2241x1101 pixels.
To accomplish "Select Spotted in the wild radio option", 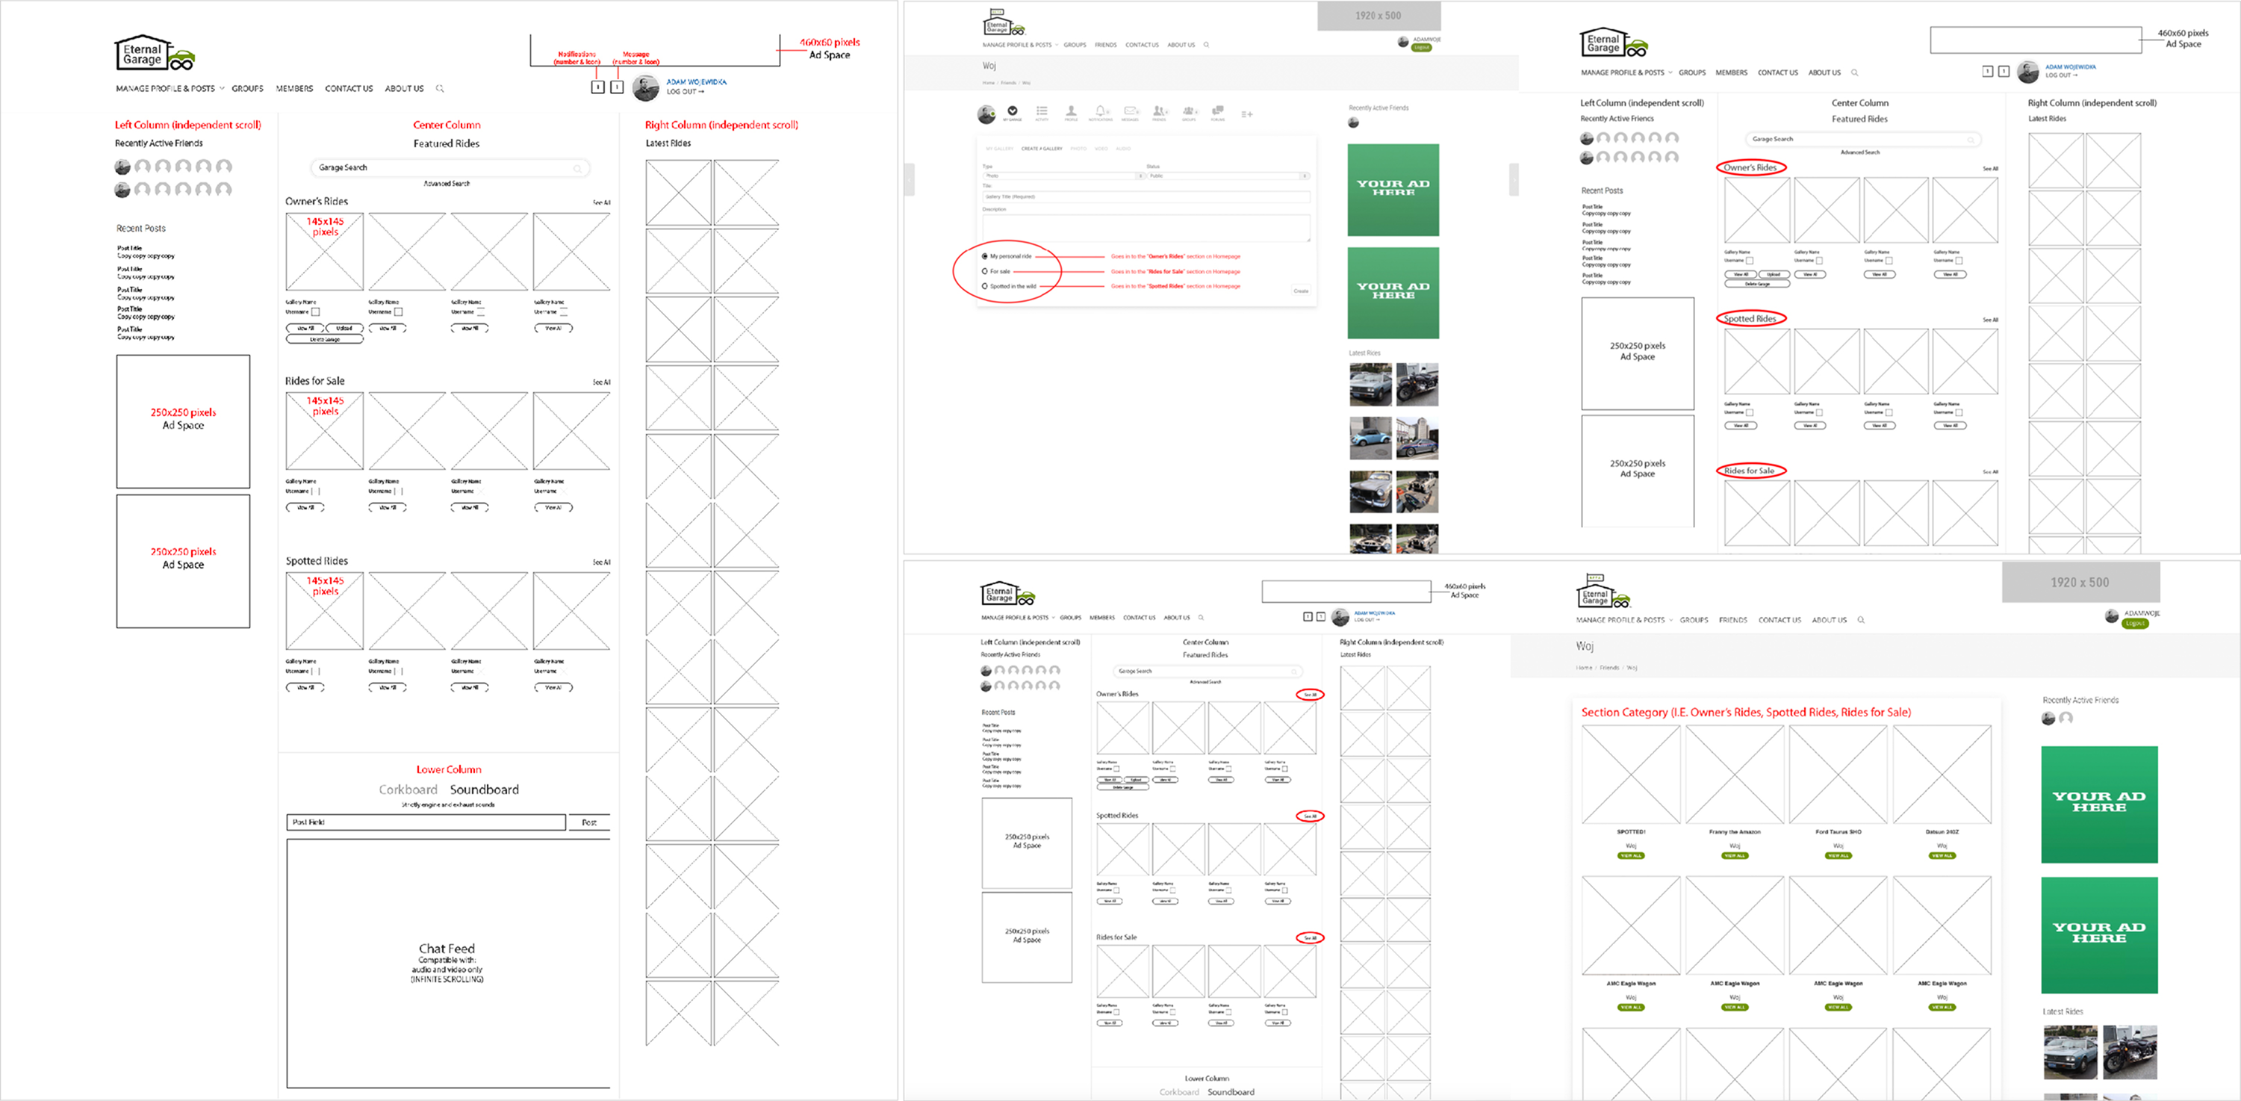I will [x=985, y=285].
